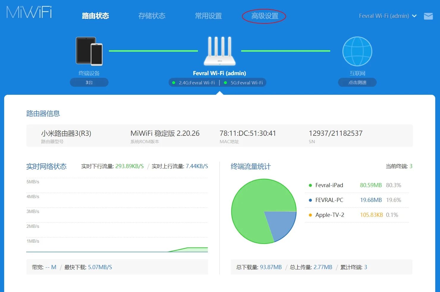
Task: Click fastest download 5.07MB/S value
Action: [x=100, y=267]
